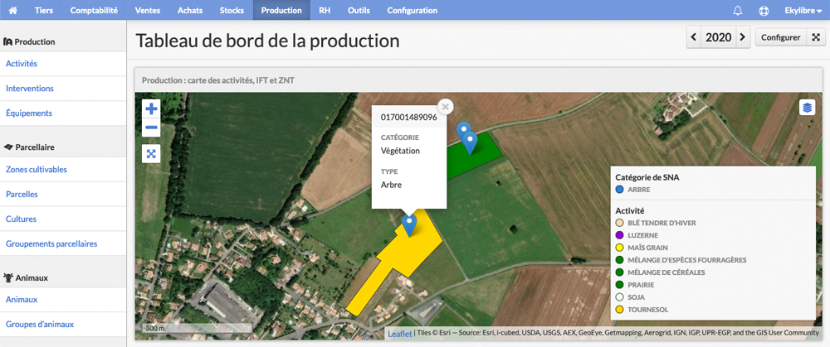Open the Comptabilité menu
The height and width of the screenshot is (347, 830).
[94, 10]
